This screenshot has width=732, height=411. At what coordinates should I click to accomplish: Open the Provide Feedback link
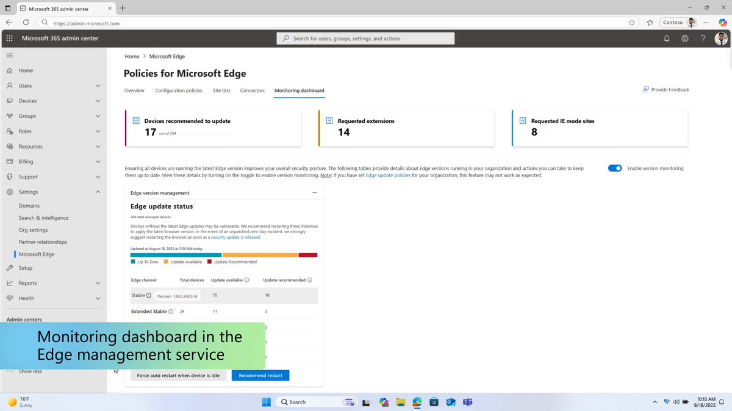(x=666, y=90)
